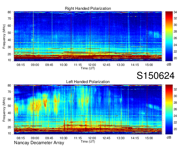Click the 10 frequency tick of Right Handed plot
The height and width of the screenshot is (146, 180).
coord(9,60)
